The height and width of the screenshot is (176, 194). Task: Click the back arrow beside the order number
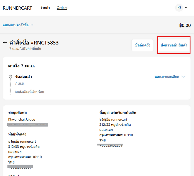coord(5,43)
